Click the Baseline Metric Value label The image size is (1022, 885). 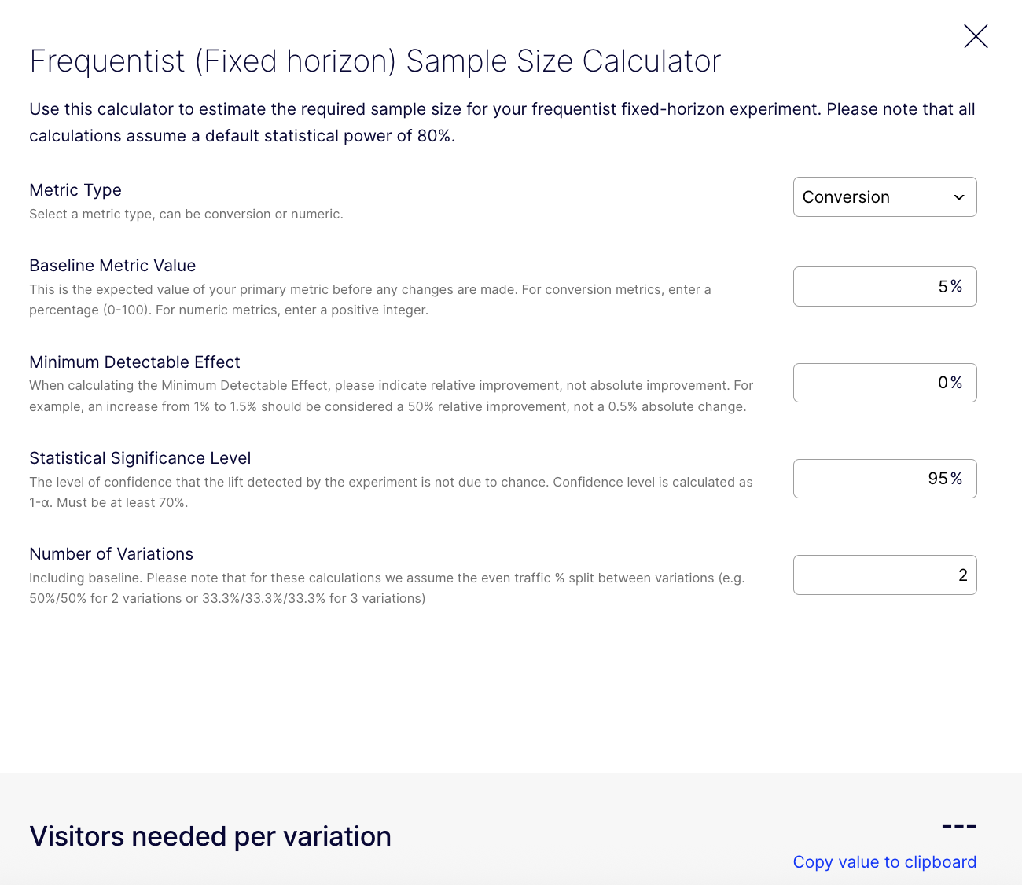tap(112, 266)
